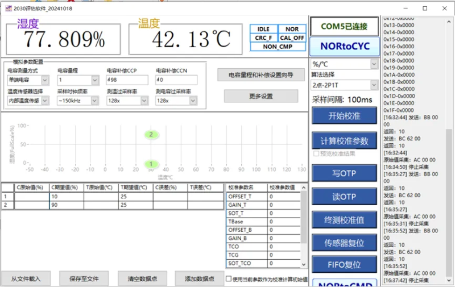Screen dimensions: 455x287
Task: Click the 电容补偿CCN input field
Action: click(x=176, y=80)
